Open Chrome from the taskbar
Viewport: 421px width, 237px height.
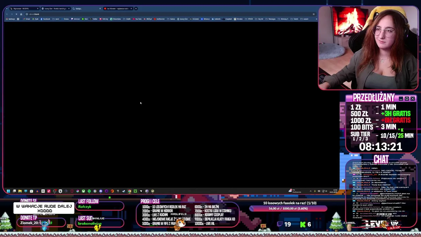[129, 191]
